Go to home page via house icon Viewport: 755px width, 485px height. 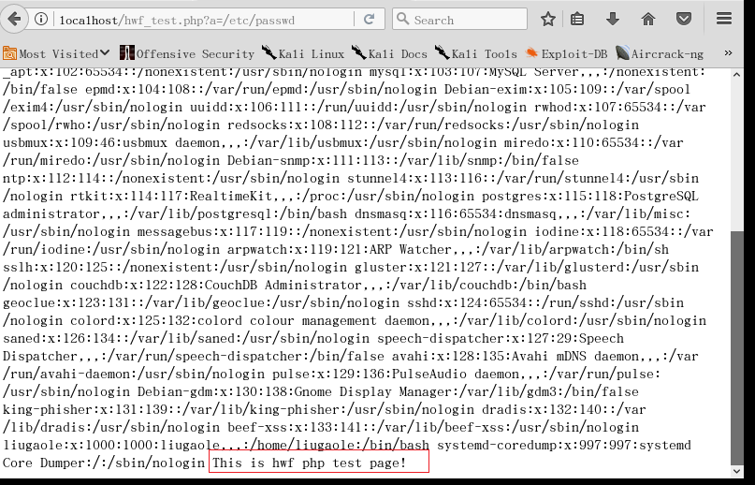[648, 20]
